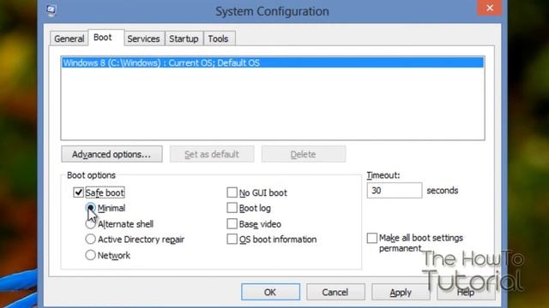Screen dimensions: 549x308
Task: Click the Timeout seconds input field
Action: click(x=395, y=190)
